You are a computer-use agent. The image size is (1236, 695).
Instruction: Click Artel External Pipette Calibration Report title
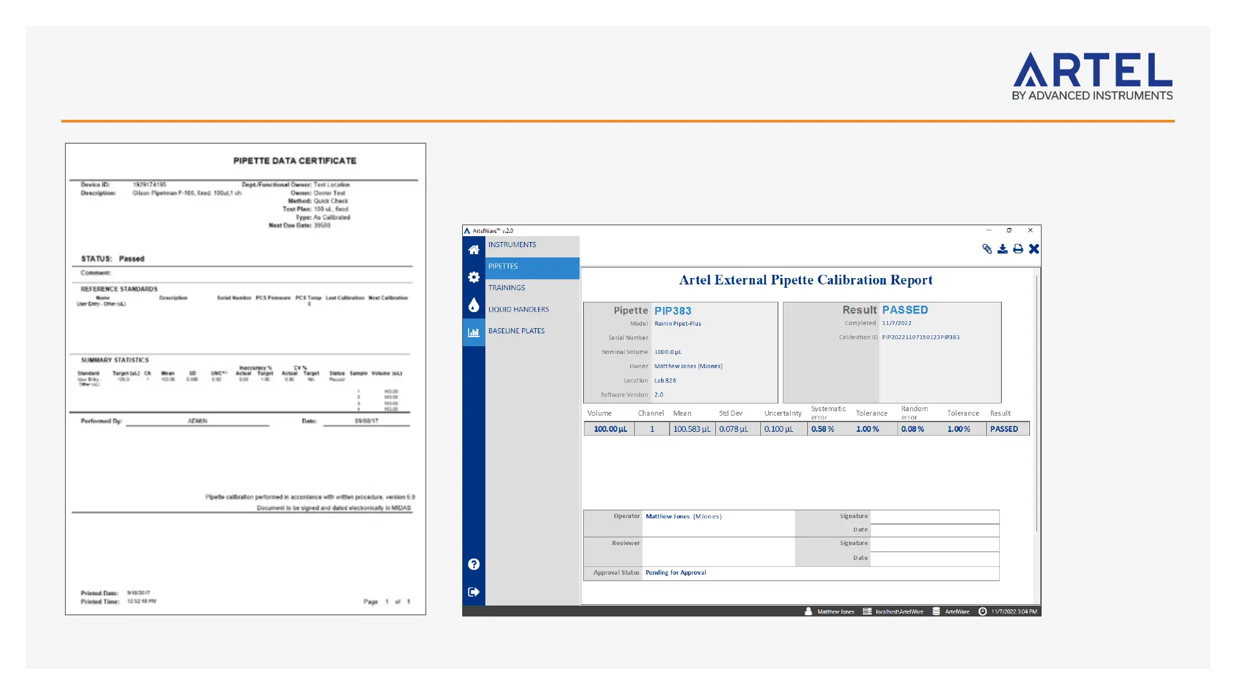pos(805,280)
